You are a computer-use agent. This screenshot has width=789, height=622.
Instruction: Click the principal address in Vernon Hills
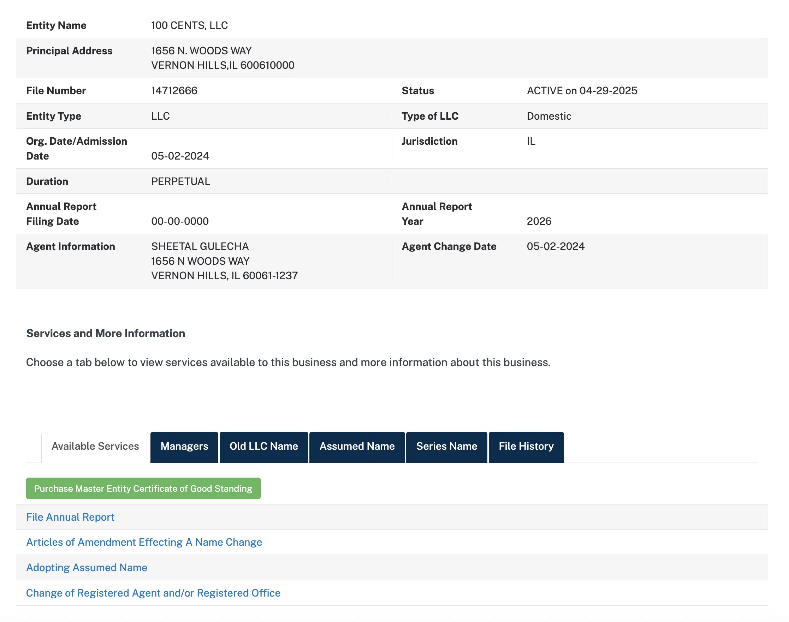(x=223, y=58)
